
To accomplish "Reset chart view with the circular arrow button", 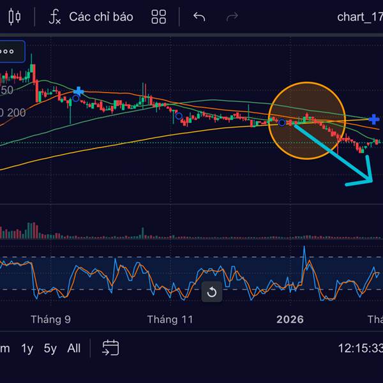I will click(x=212, y=292).
